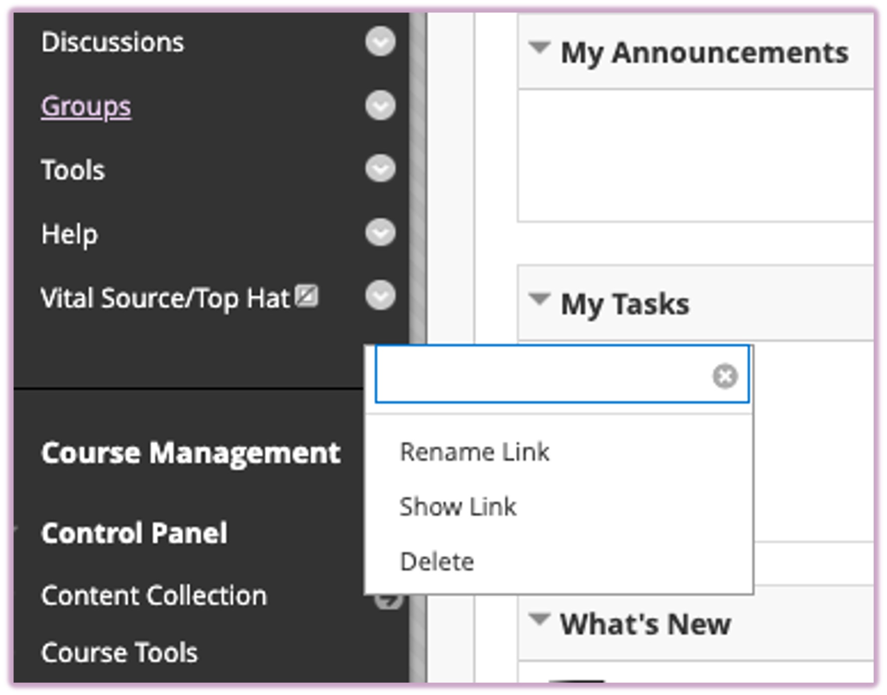This screenshot has height=695, width=887.
Task: Click the Control Panel heading
Action: pyautogui.click(x=135, y=533)
